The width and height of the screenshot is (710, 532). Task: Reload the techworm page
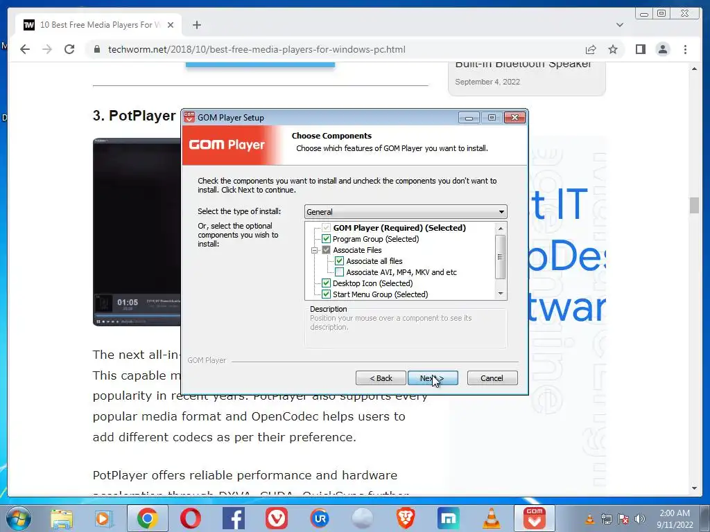(x=69, y=49)
